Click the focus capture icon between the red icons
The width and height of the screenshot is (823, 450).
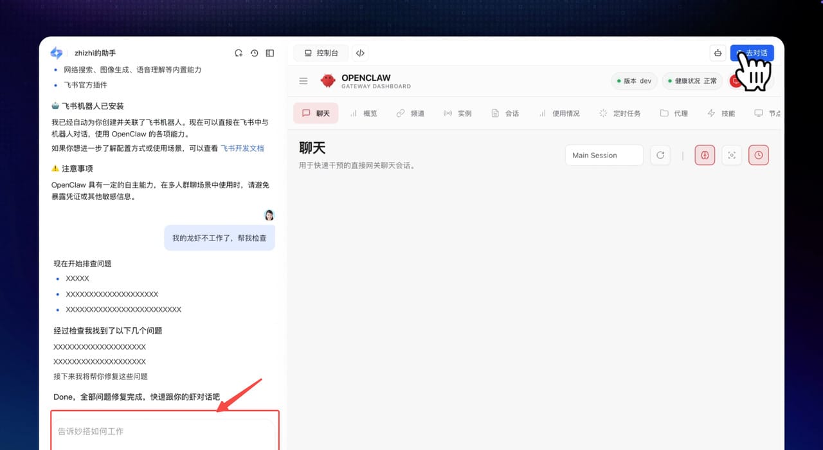732,155
